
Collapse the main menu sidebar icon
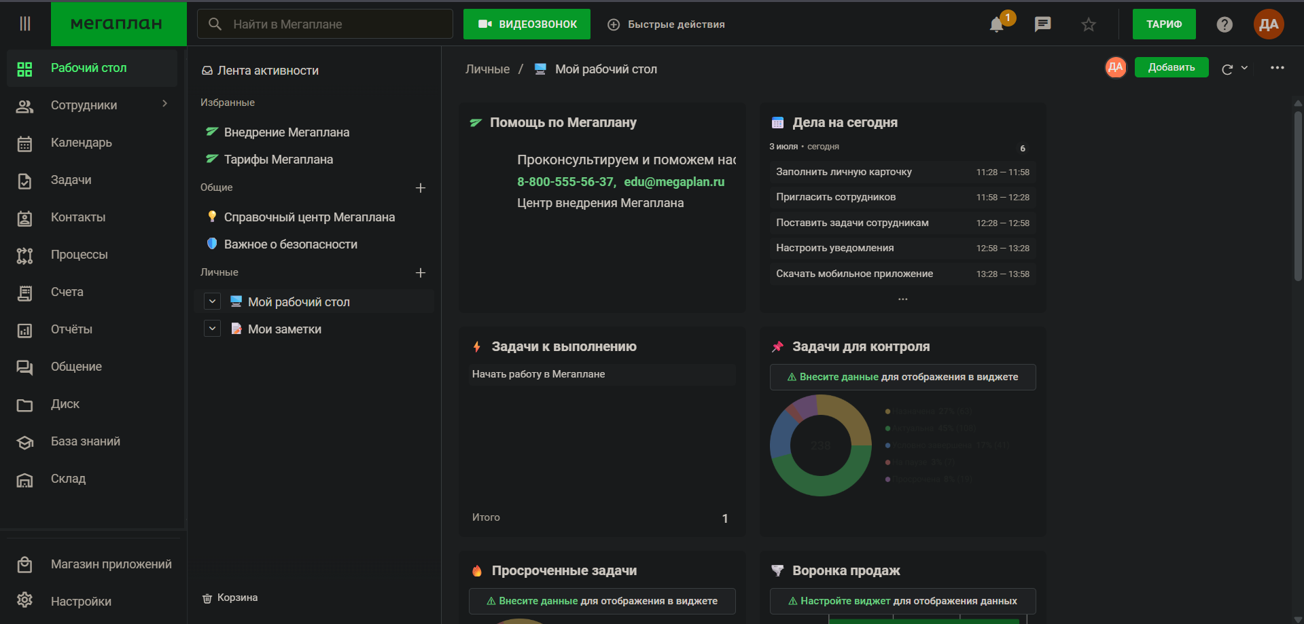pos(25,24)
